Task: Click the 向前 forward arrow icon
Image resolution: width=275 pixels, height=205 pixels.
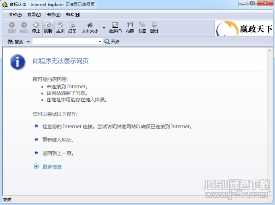Action: click(x=24, y=25)
